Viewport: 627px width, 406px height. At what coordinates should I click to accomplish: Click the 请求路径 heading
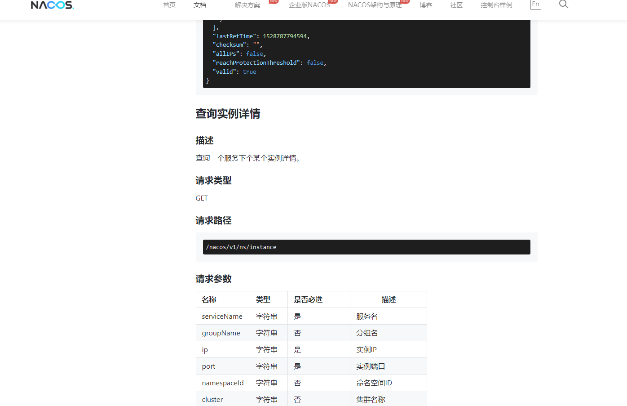point(213,221)
